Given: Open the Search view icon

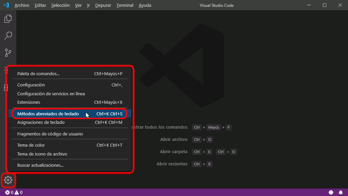Looking at the screenshot, I should coord(8,35).
